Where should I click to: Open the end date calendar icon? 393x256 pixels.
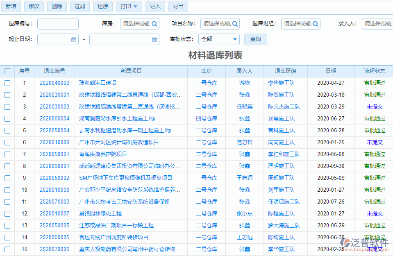[154, 40]
